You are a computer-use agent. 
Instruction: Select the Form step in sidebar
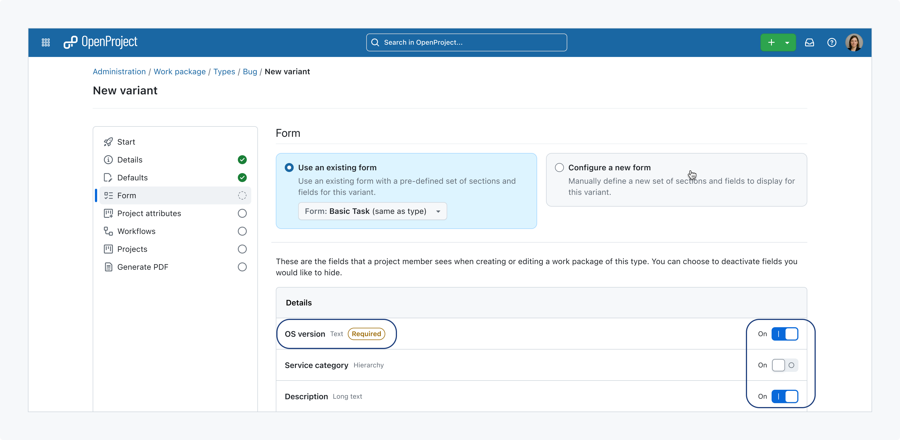point(175,195)
